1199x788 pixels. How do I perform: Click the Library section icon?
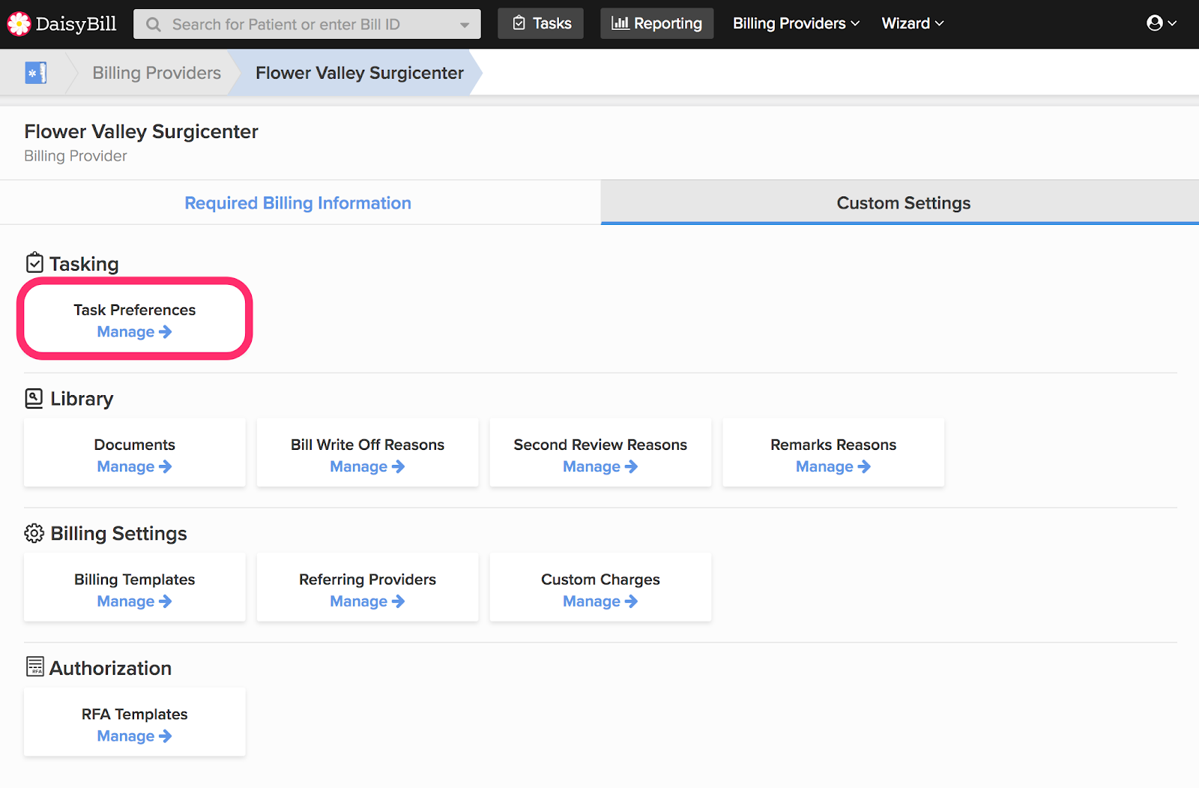coord(34,398)
